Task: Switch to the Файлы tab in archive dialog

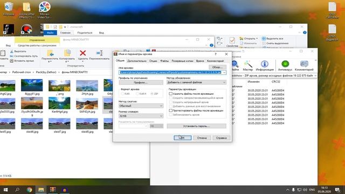Action: coord(164,61)
